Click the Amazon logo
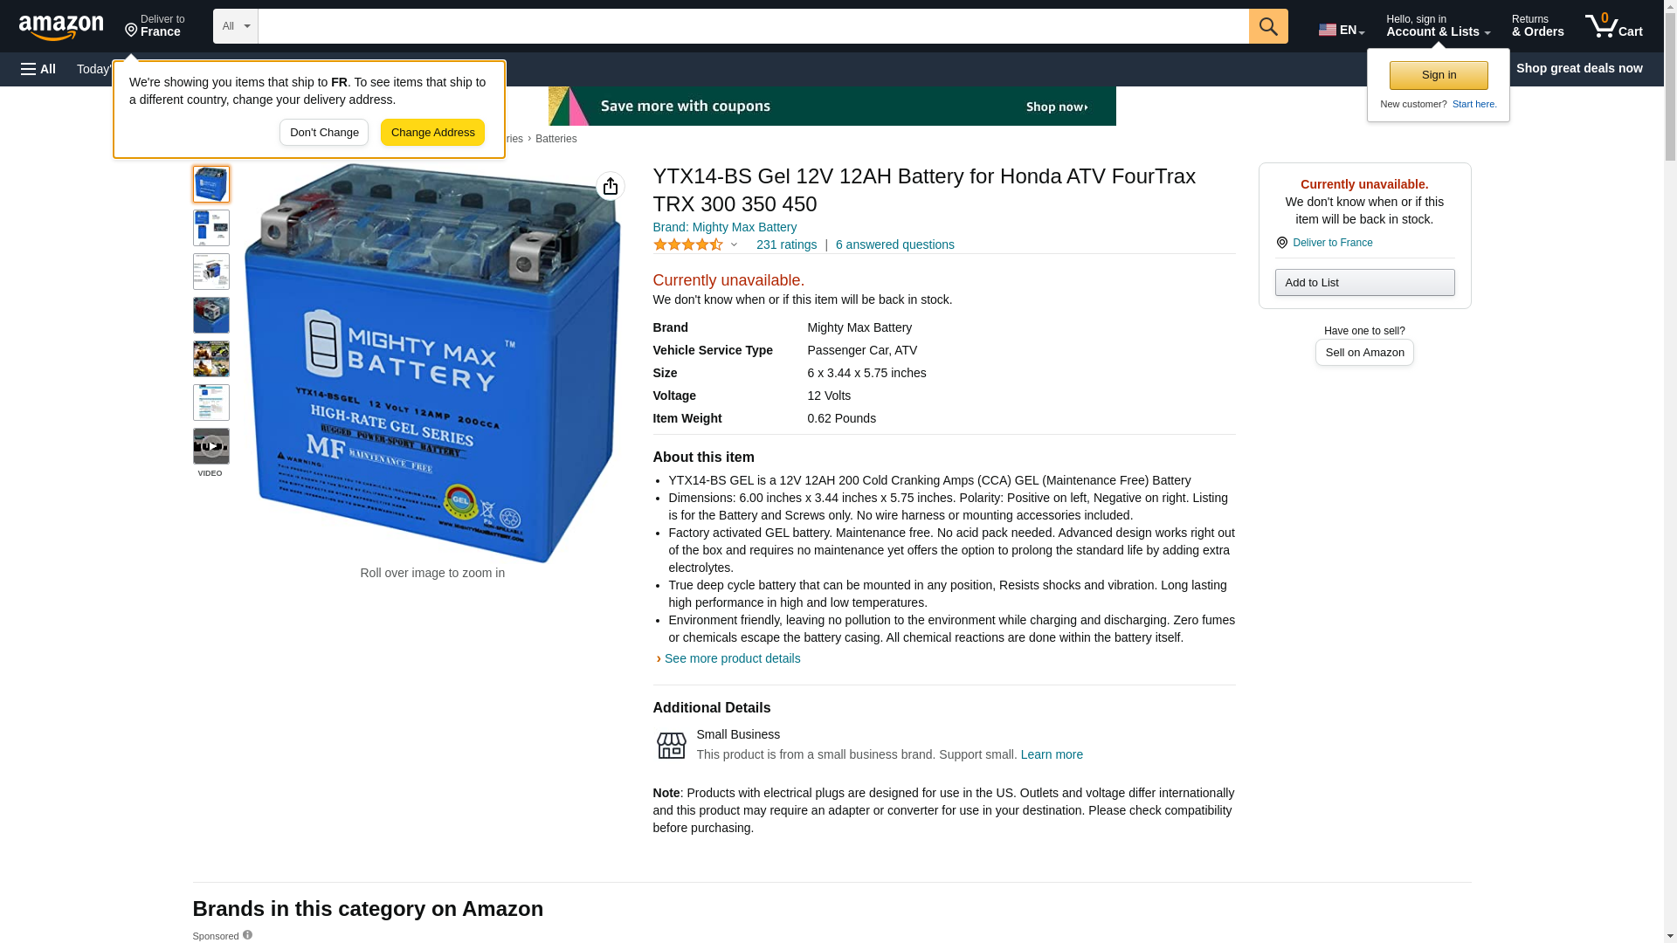The width and height of the screenshot is (1677, 943). 61,27
